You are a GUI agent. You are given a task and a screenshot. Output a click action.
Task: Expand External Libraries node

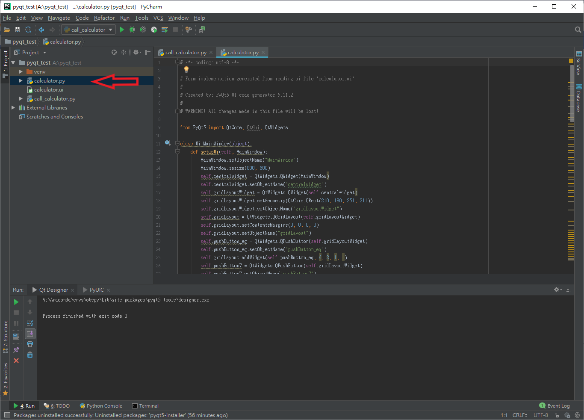coord(13,108)
